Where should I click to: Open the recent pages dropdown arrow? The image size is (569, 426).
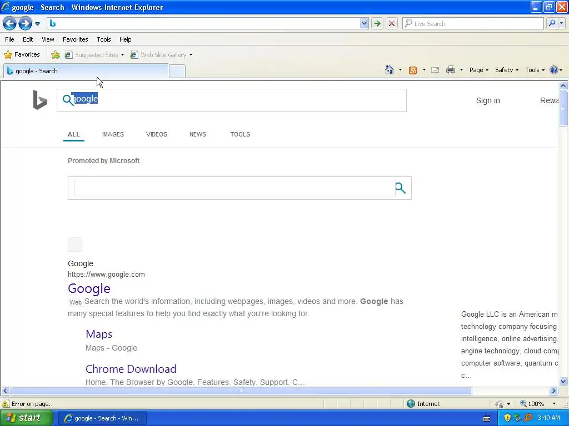37,24
